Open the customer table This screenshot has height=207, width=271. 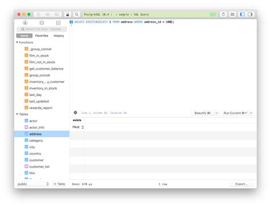[x=37, y=160]
